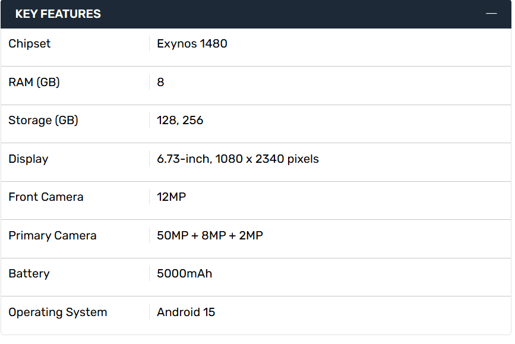Collapse the Key Features section

tap(491, 14)
